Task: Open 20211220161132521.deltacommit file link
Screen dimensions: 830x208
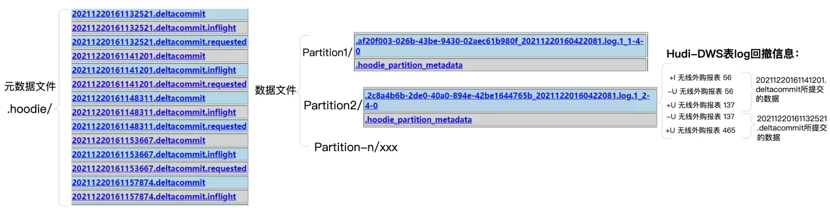Action: click(138, 13)
